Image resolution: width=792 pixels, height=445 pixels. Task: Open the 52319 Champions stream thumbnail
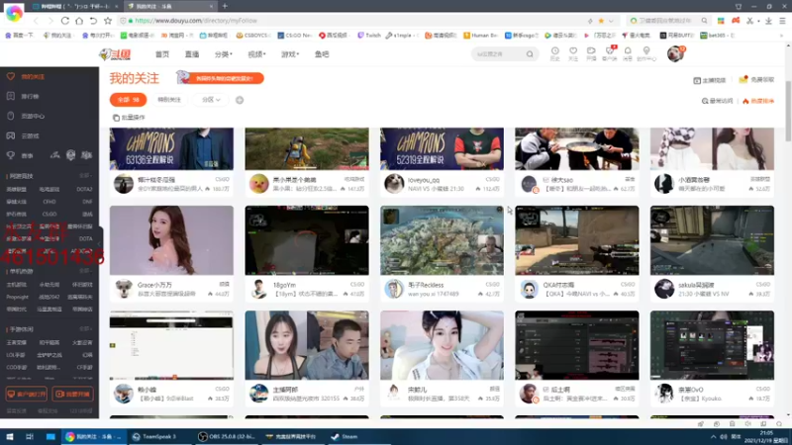point(442,148)
